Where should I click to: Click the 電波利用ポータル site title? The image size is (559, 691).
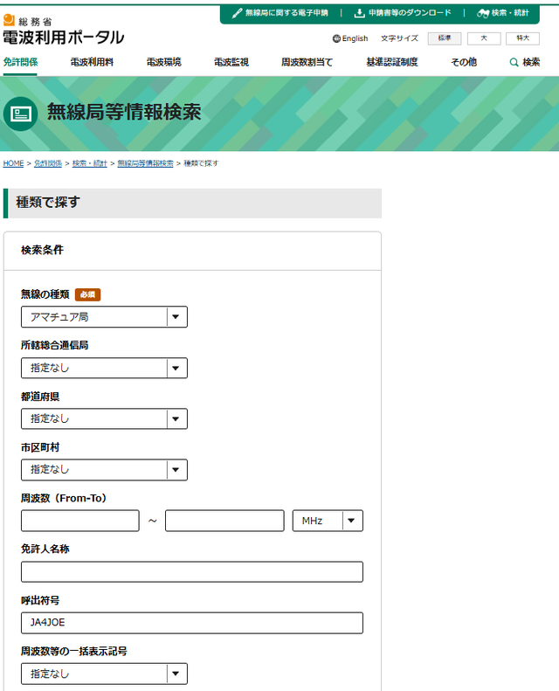coord(64,38)
